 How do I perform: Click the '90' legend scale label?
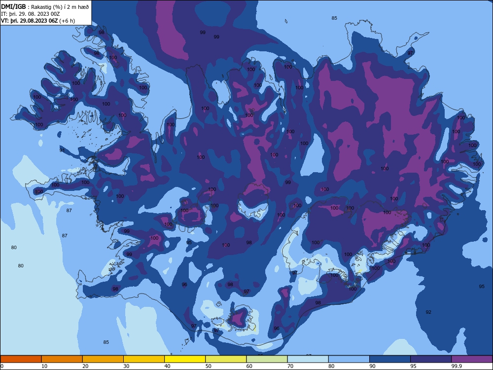pyautogui.click(x=372, y=366)
